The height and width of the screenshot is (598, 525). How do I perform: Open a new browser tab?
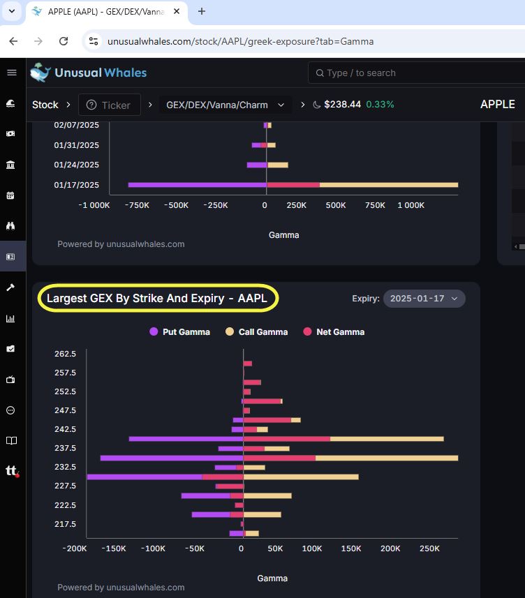202,11
